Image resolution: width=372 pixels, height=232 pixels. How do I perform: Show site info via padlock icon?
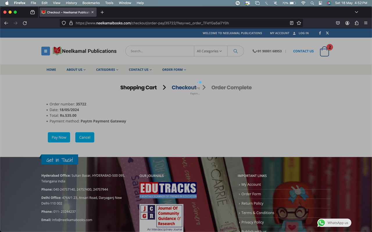click(x=71, y=23)
